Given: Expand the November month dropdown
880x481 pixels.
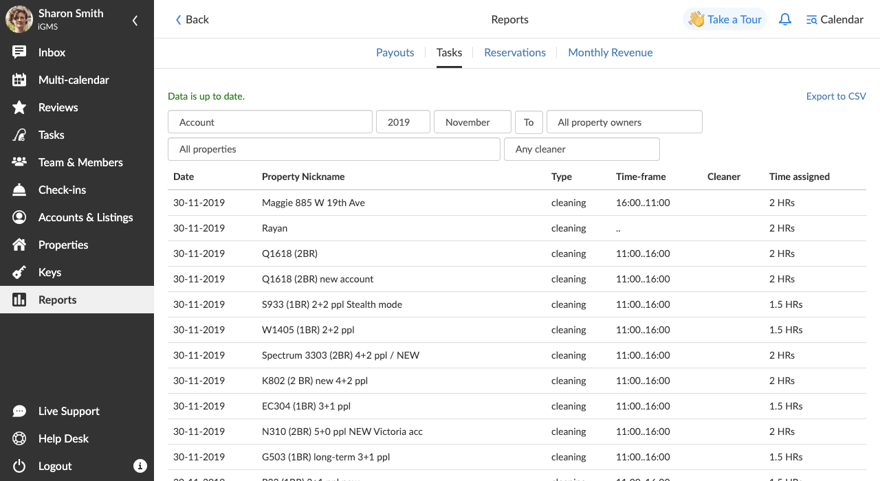Looking at the screenshot, I should coord(472,122).
